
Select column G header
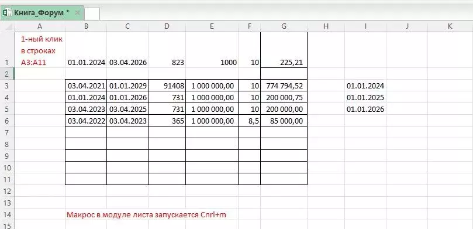pyautogui.click(x=284, y=26)
